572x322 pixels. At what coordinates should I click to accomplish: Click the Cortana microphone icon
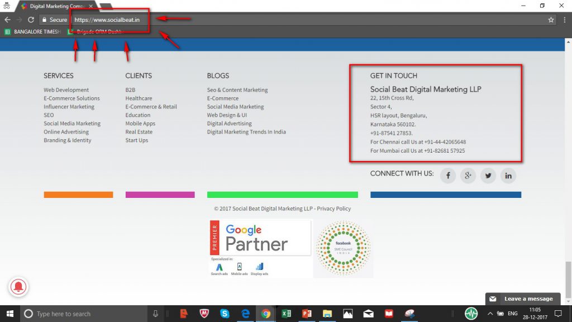point(155,314)
